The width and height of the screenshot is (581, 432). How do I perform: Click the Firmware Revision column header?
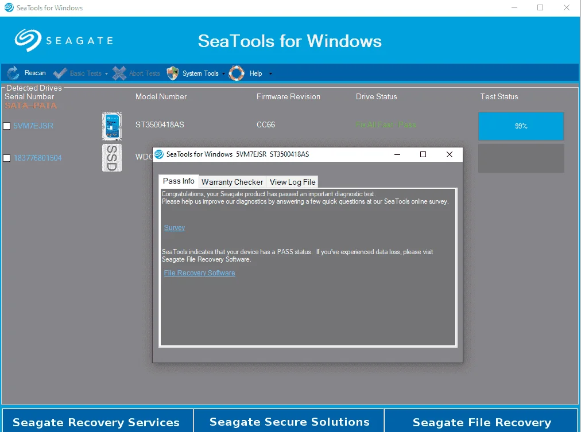coord(288,96)
